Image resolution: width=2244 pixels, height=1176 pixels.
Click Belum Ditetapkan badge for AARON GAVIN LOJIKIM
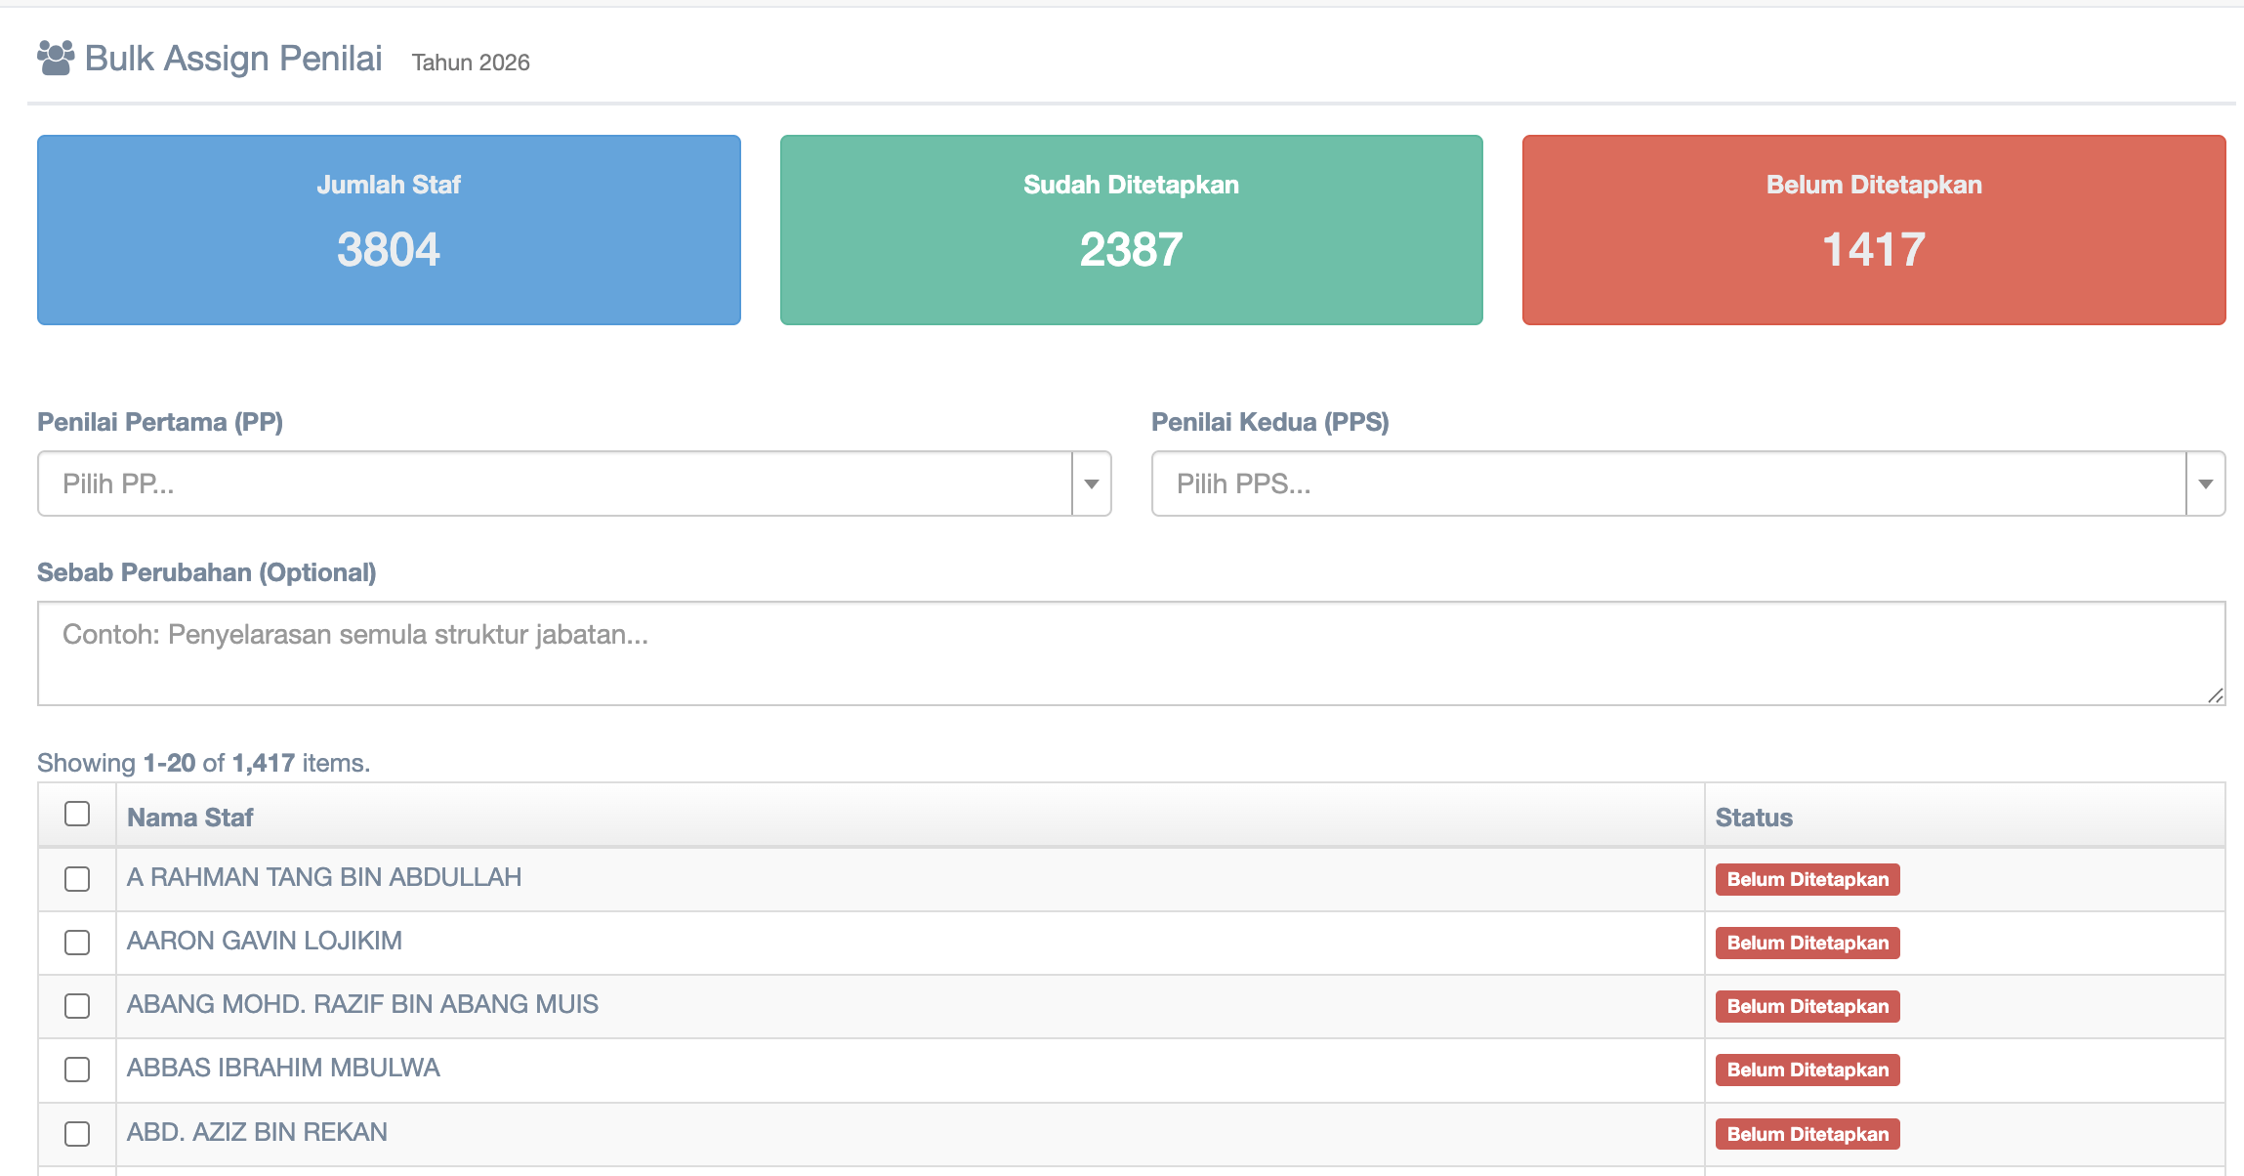[x=1808, y=944]
